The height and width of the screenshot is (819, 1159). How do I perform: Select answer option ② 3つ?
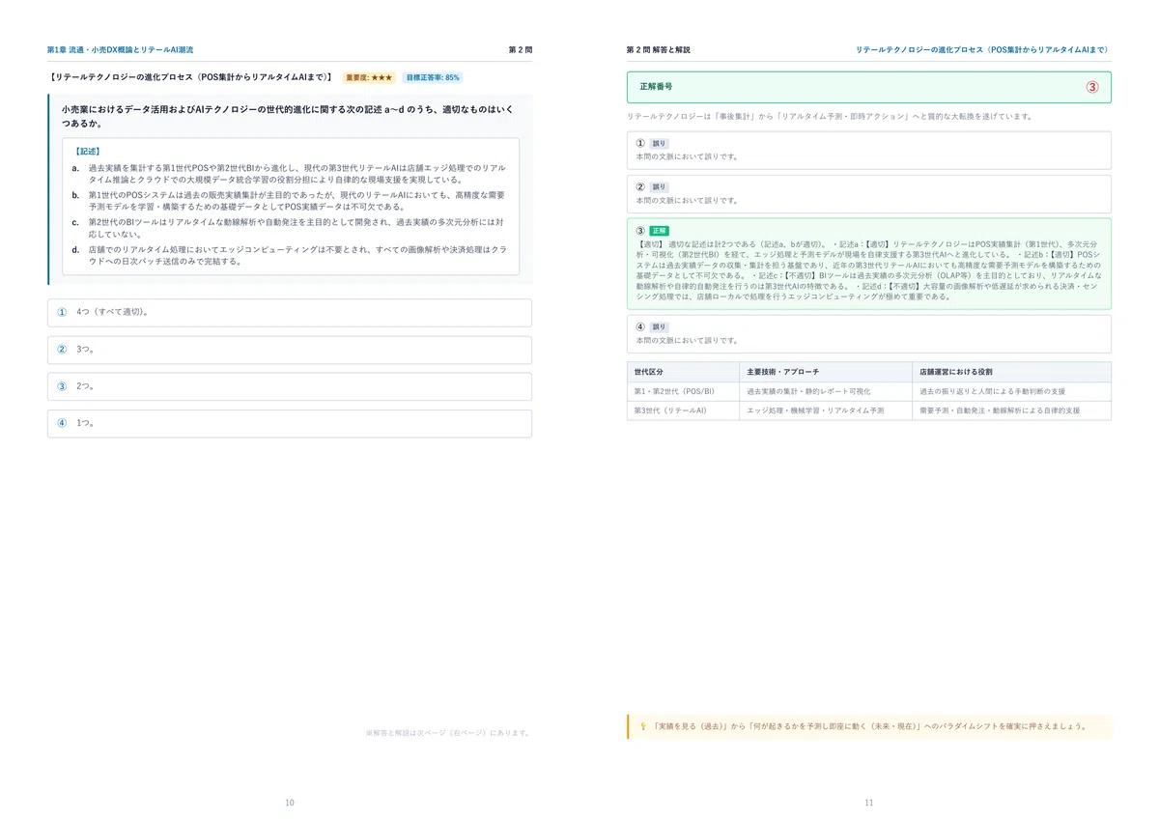pyautogui.click(x=290, y=350)
